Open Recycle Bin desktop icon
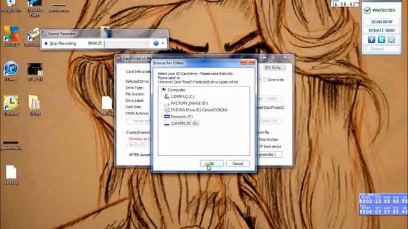This screenshot has width=408, height=229. click(x=11, y=6)
